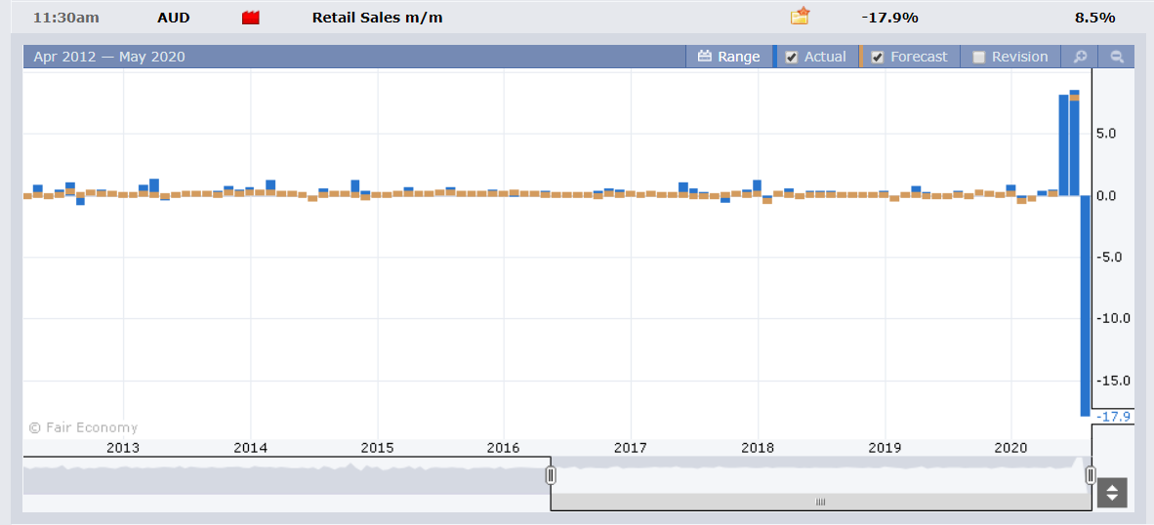The width and height of the screenshot is (1154, 525).
Task: Click the -17.9% actual value
Action: coord(889,18)
